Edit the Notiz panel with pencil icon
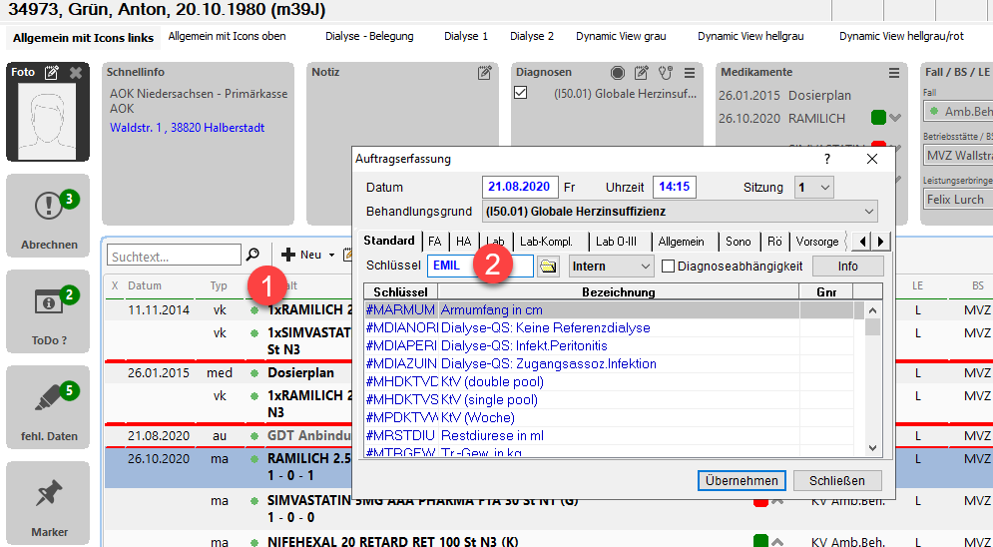The width and height of the screenshot is (993, 547). (x=485, y=73)
